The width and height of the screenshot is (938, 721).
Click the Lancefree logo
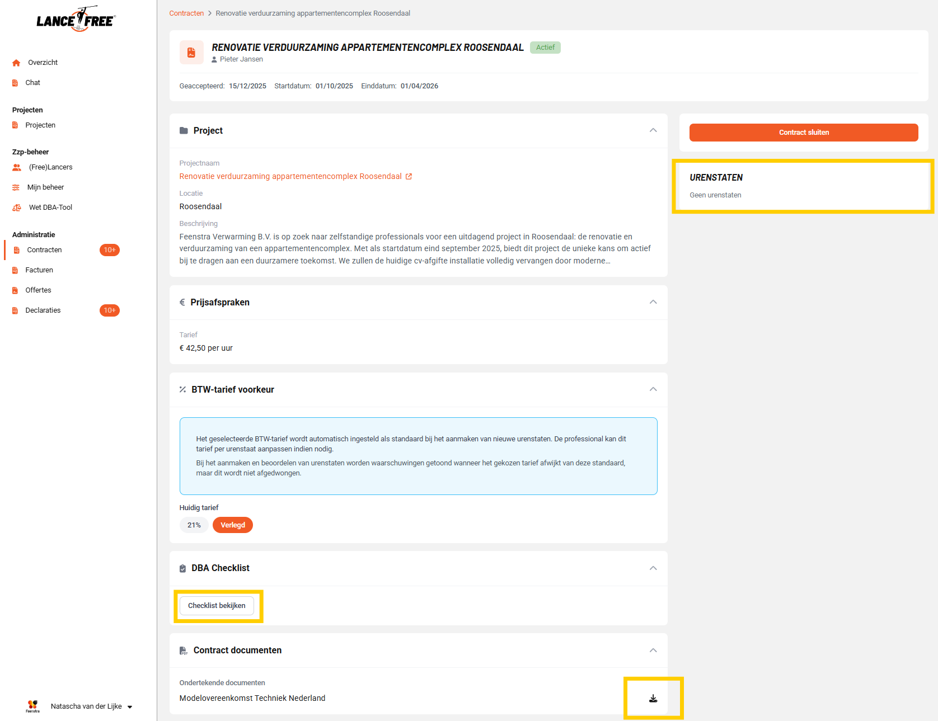[76, 20]
